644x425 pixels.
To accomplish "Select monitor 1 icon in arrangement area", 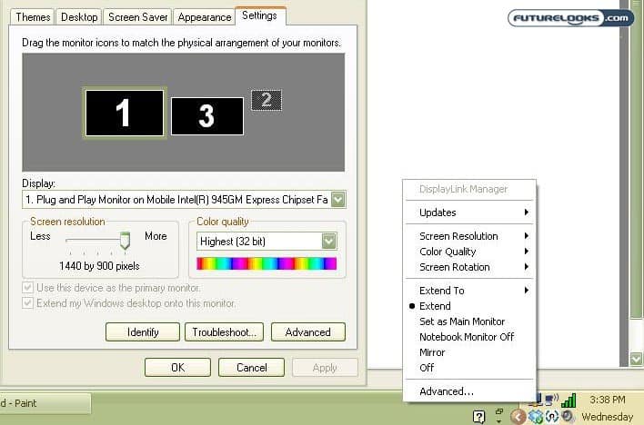I will tap(124, 114).
